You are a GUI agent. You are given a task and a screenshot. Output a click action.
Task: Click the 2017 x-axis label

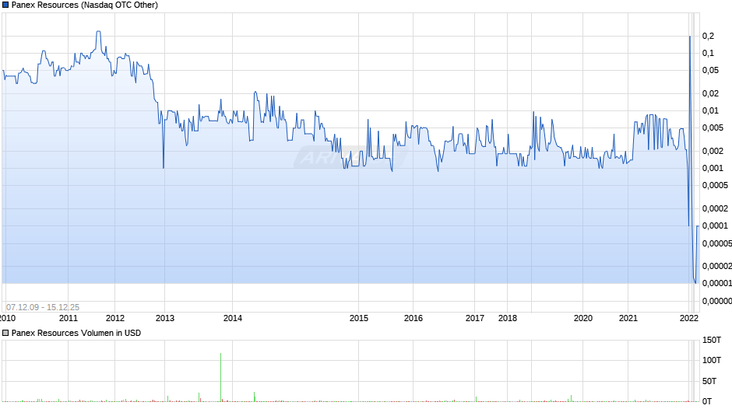475,318
